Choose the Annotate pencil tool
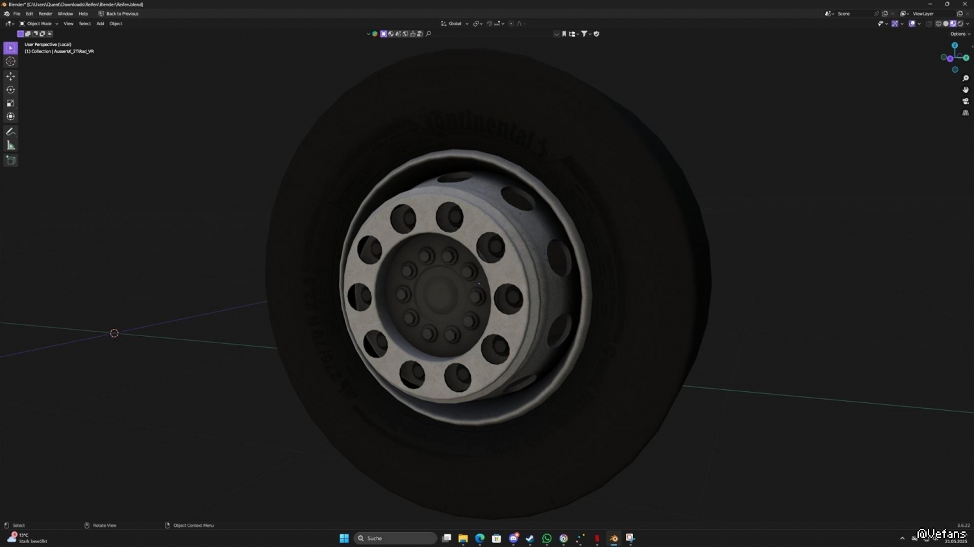Viewport: 974px width, 547px height. tap(10, 132)
